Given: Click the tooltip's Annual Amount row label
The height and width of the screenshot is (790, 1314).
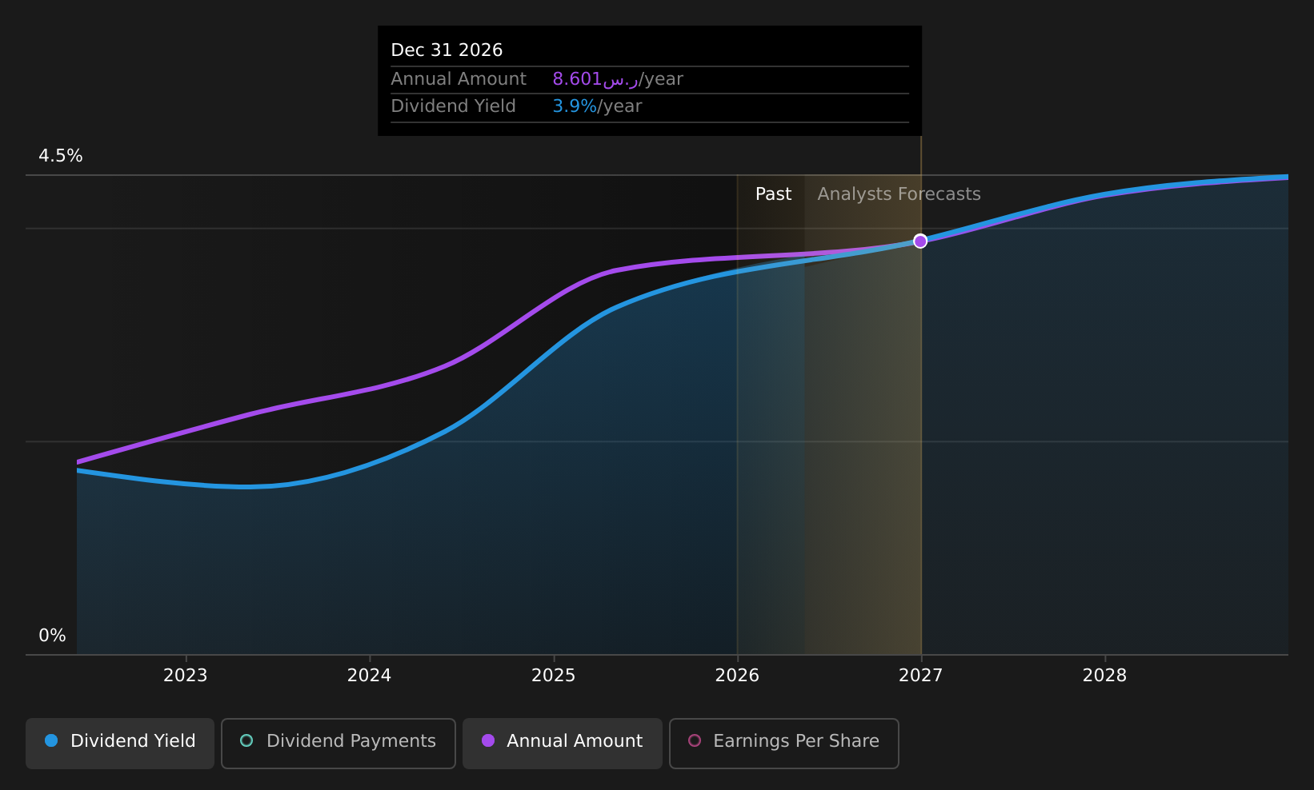Looking at the screenshot, I should (459, 79).
